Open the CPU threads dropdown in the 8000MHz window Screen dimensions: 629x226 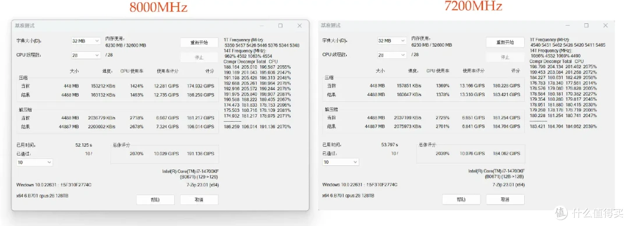pyautogui.click(x=86, y=55)
